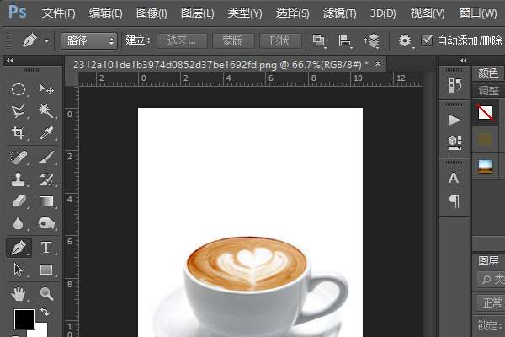This screenshot has width=505, height=337.
Task: Click the 蒙版 button
Action: [233, 41]
